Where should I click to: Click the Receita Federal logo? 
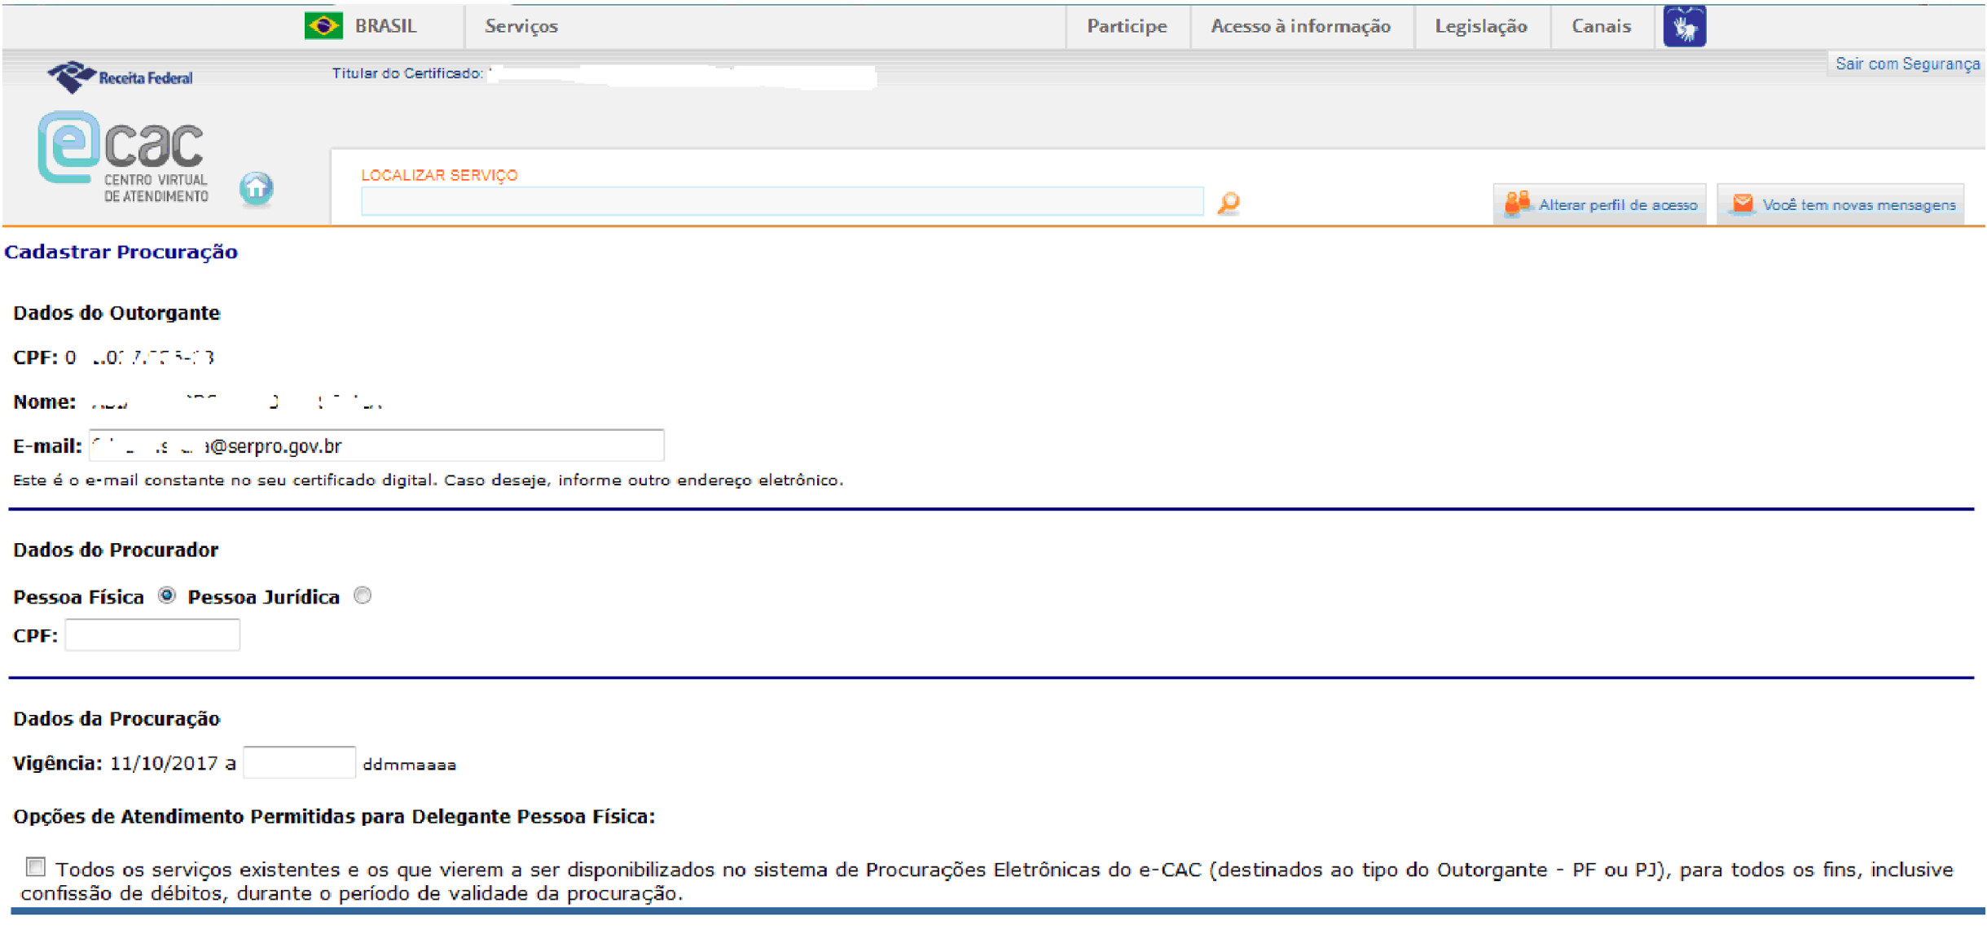tap(120, 77)
